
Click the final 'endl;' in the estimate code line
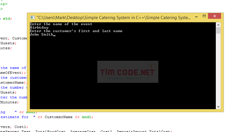(87, 117)
